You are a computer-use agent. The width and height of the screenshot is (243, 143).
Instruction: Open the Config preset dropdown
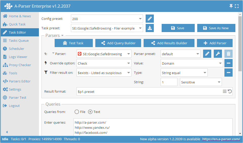click(x=107, y=19)
